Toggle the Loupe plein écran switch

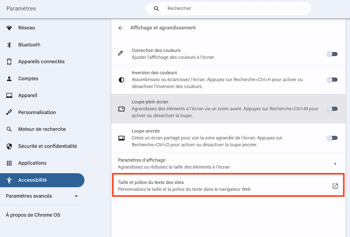click(x=332, y=109)
